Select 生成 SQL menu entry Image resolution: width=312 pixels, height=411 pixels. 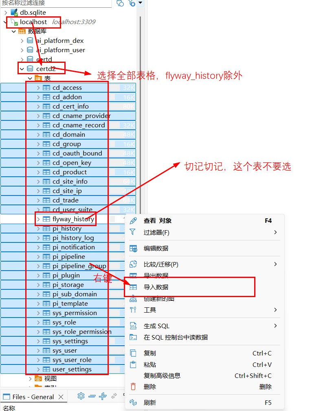tap(156, 326)
